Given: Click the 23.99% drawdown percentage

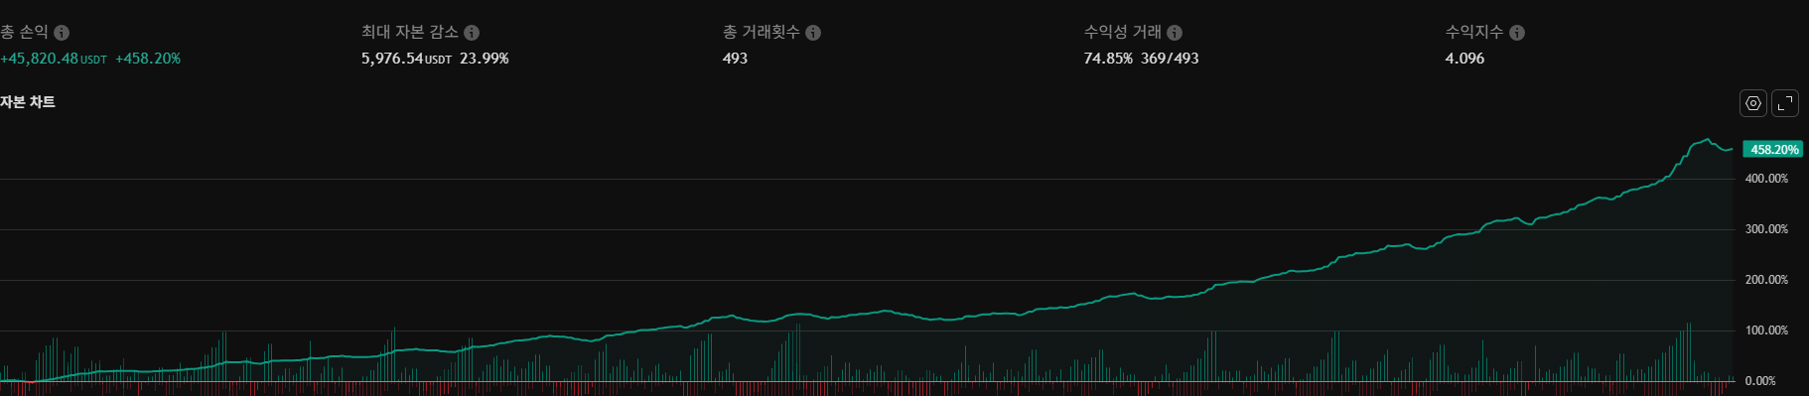Looking at the screenshot, I should click(485, 59).
